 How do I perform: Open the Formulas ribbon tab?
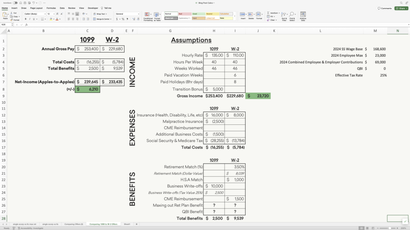pos(51,8)
